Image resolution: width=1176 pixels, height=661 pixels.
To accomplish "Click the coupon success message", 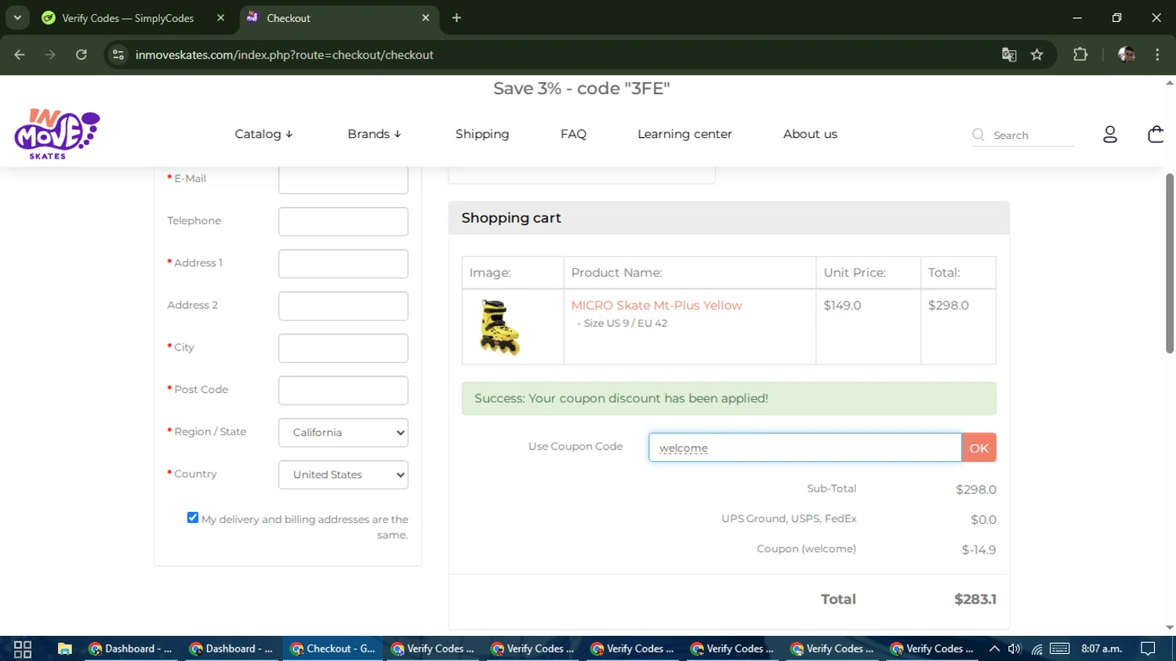I will tap(728, 398).
